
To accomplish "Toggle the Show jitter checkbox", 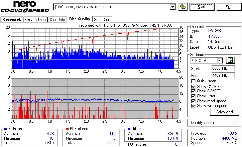I will point(193,96).
